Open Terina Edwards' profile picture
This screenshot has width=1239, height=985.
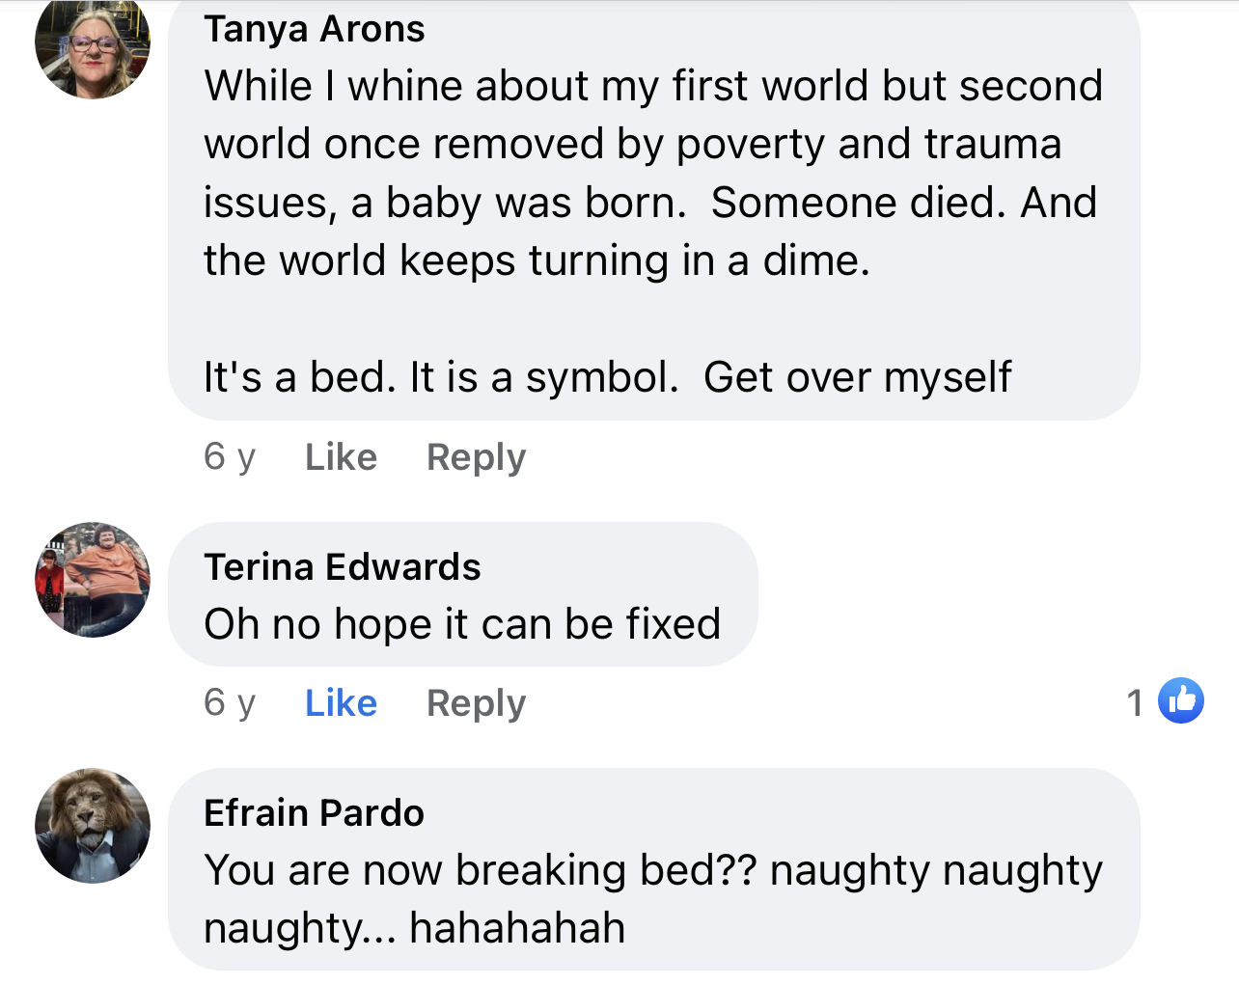(93, 580)
